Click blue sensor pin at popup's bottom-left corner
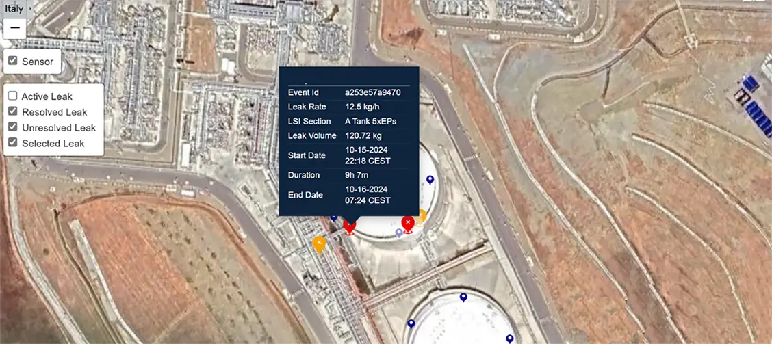This screenshot has height=344, width=772. click(x=333, y=217)
